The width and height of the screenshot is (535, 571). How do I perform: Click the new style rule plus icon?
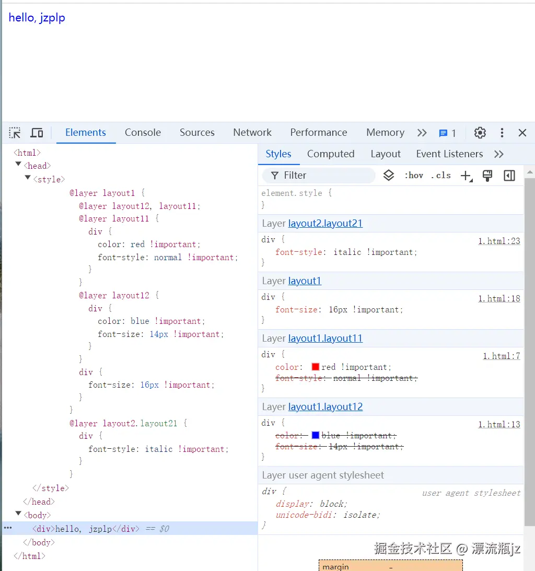pyautogui.click(x=466, y=176)
